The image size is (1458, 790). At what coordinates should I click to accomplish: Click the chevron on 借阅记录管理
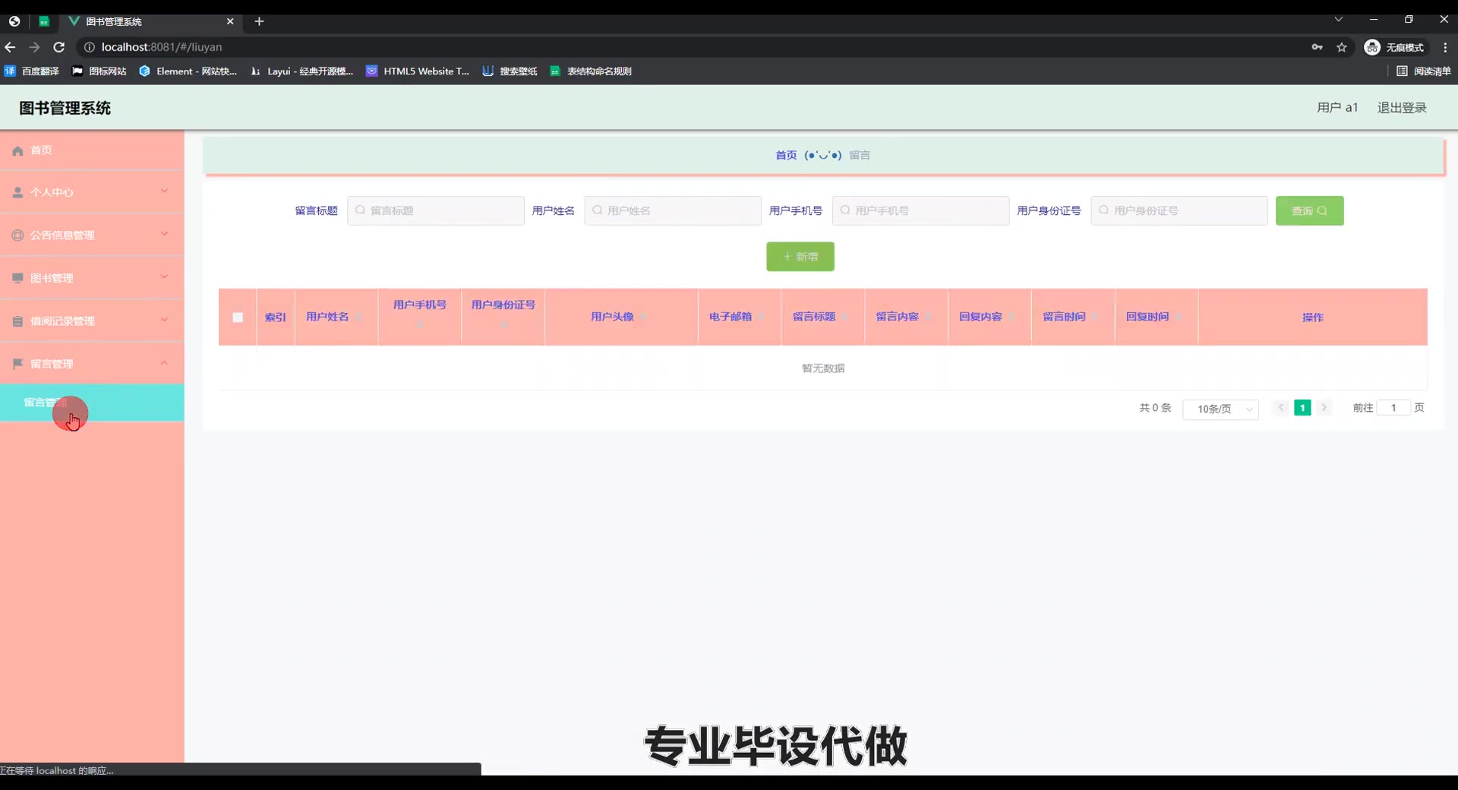[164, 319]
